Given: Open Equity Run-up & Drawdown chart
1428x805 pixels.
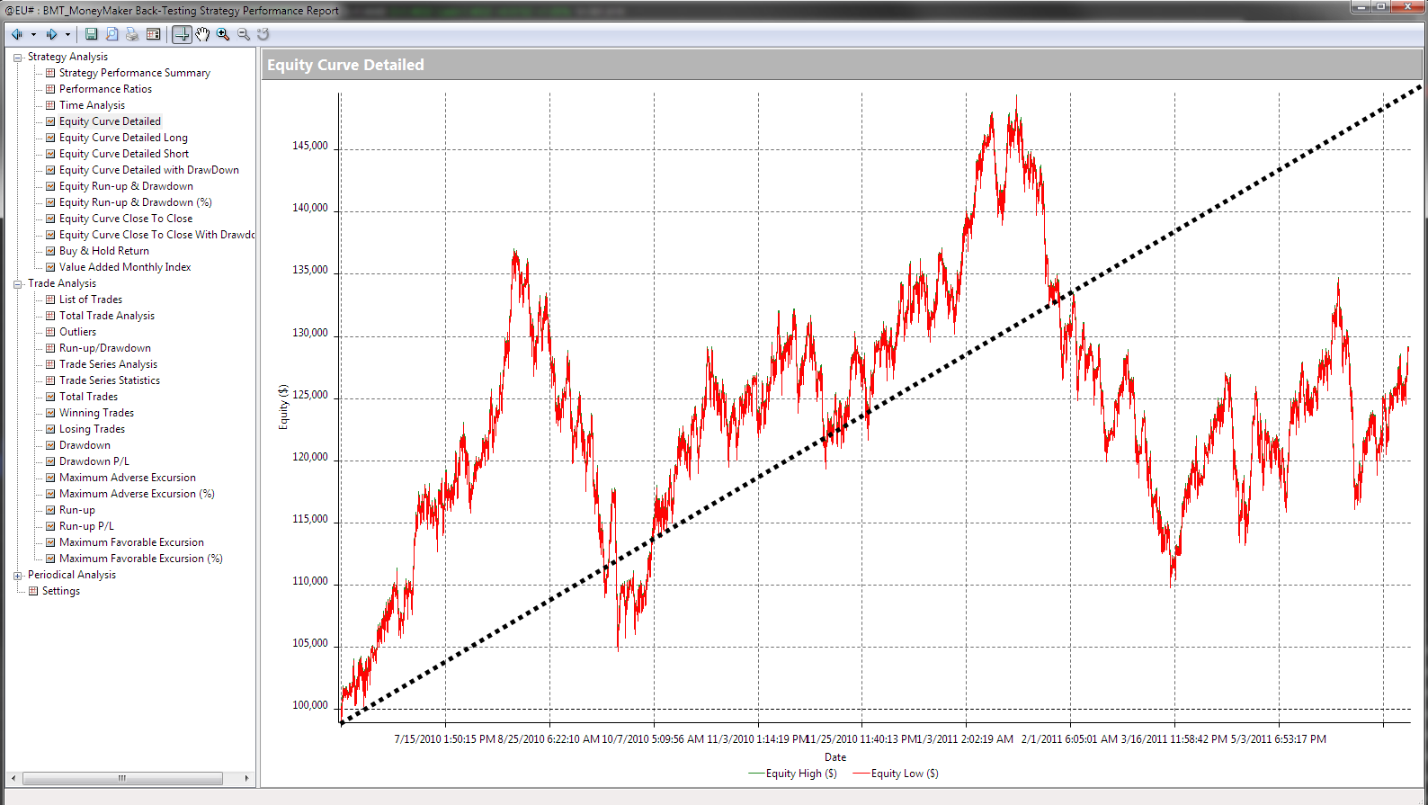Looking at the screenshot, I should (x=126, y=186).
